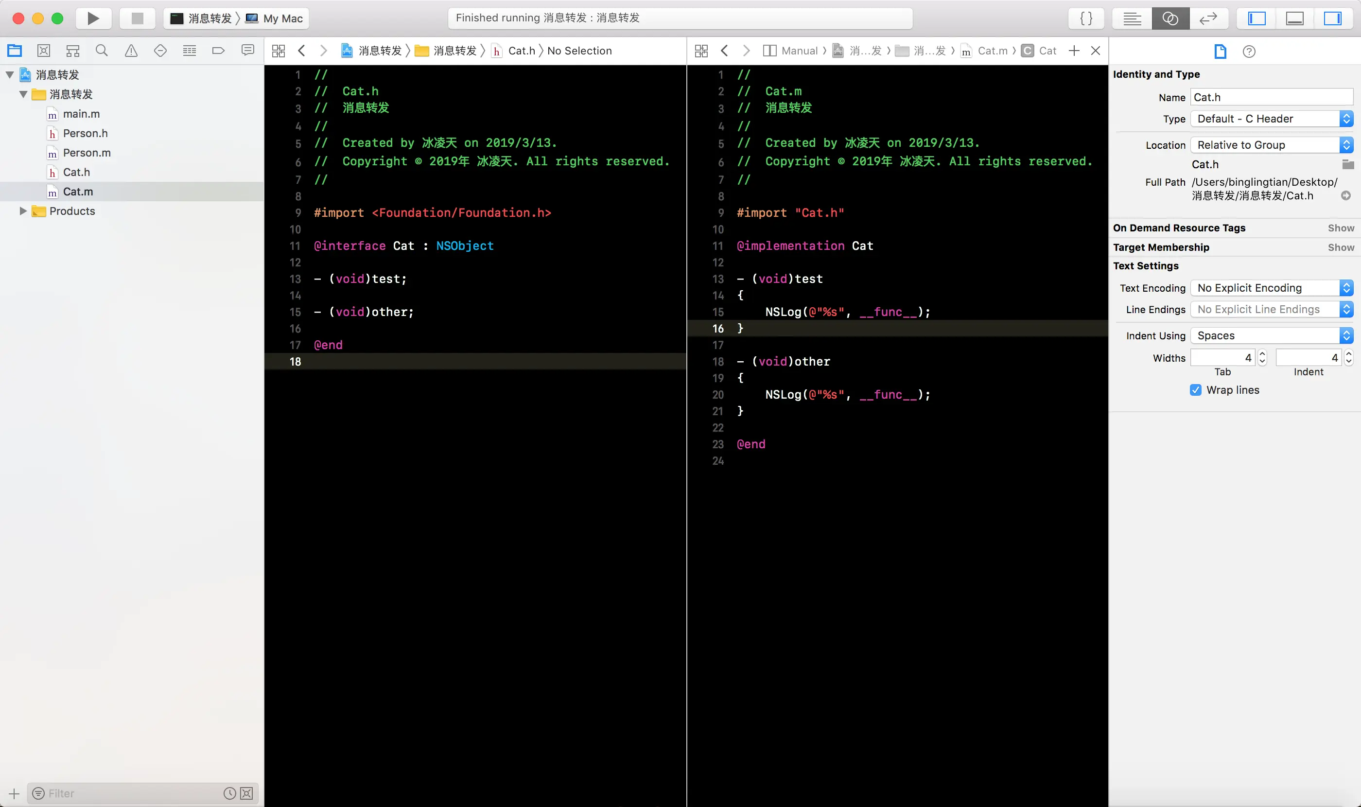Show On Demand Resource Tags
The width and height of the screenshot is (1361, 807).
[x=1340, y=228]
